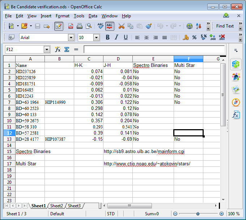Expand the font name dropdown
Viewport: 246px width, 220px height.
coord(71,38)
